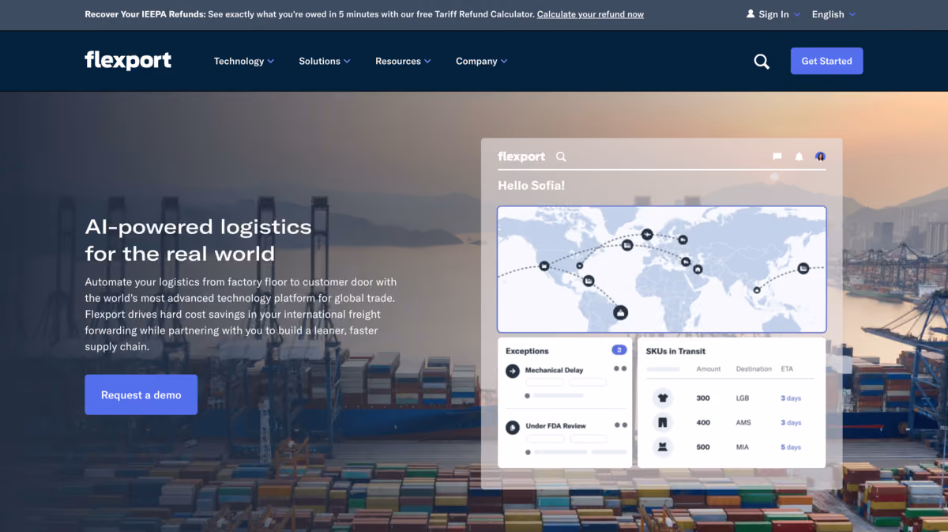The width and height of the screenshot is (948, 532).
Task: Expand the Solutions menu chevron
Action: [347, 61]
